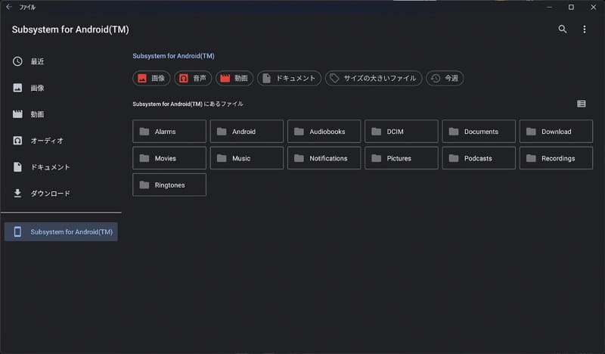
Task: Click the search magnifier icon
Action: click(x=562, y=29)
